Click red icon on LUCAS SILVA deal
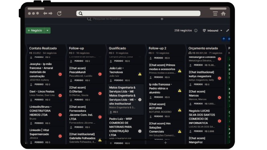Viewport: 267px width, 150px height. coord(219,121)
